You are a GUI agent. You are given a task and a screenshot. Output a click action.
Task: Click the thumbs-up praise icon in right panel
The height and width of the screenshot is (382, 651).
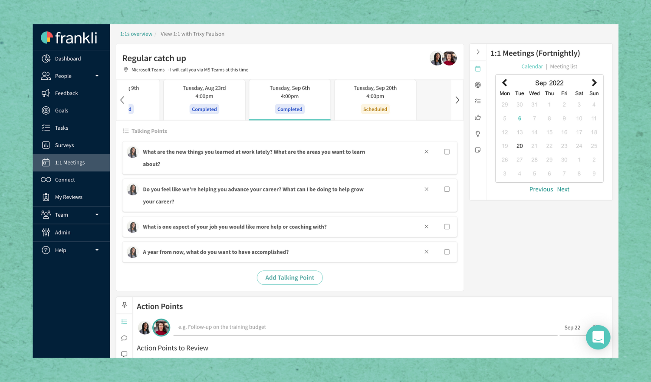coord(478,117)
